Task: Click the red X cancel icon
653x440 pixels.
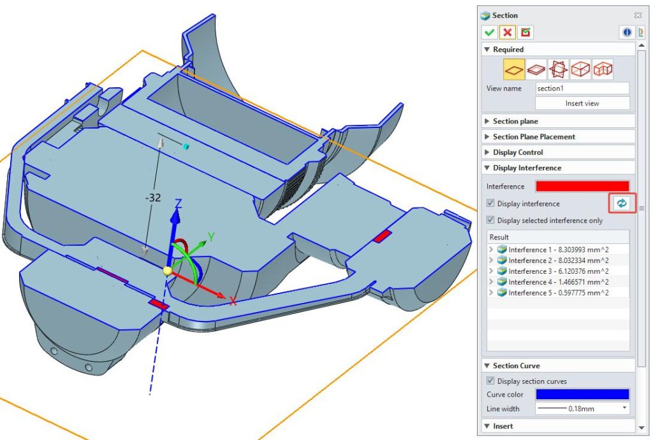Action: click(508, 32)
